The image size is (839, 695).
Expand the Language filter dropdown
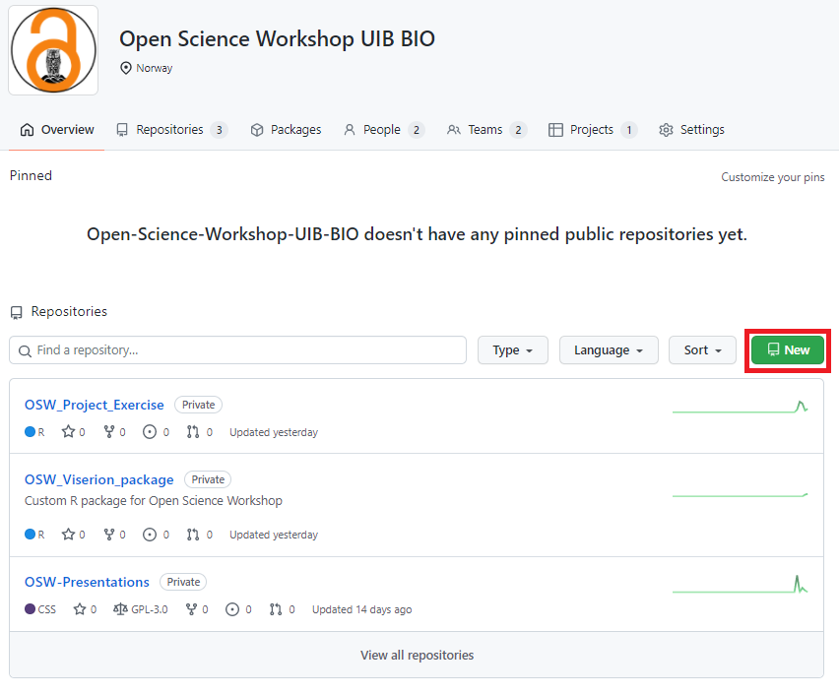click(609, 350)
